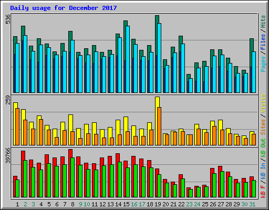Viewport: 269px width, 210px height.
Task: Click the "kB Out" legend label
Action: (x=263, y=148)
